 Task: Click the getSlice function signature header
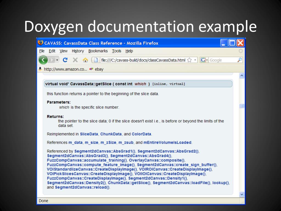point(138,84)
